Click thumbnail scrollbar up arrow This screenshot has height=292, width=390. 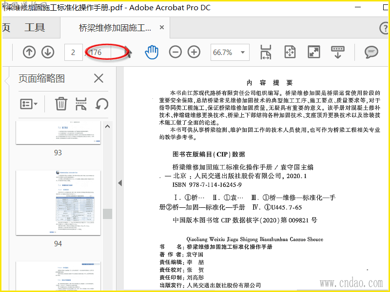tap(107, 127)
